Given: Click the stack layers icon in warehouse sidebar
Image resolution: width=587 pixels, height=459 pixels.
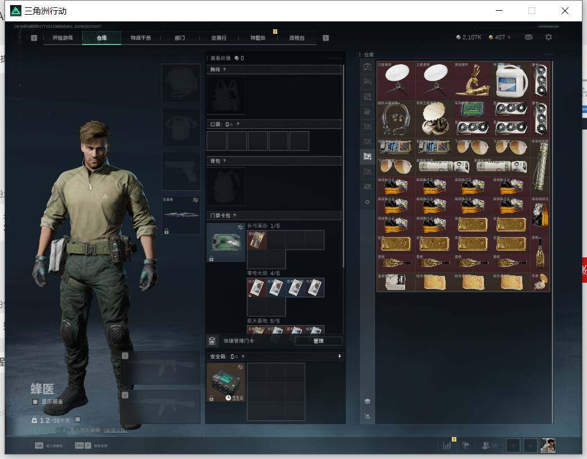Looking at the screenshot, I should 368,402.
